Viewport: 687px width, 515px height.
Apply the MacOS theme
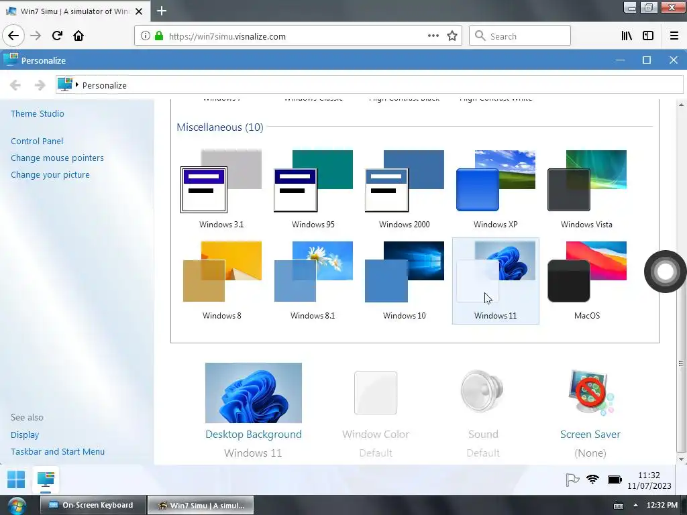tap(586, 280)
